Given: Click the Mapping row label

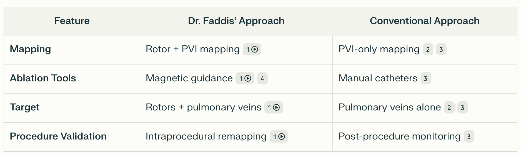Looking at the screenshot, I should tap(30, 49).
